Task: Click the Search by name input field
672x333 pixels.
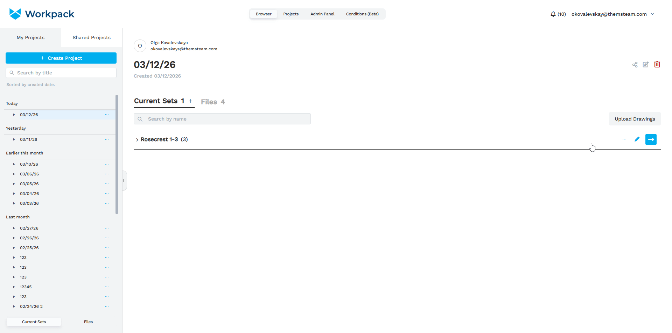Action: coord(222,119)
